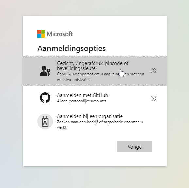This screenshot has height=188, width=189.
Task: Click the word "beveiligingssleutel" in the option title
Action: click(77, 68)
